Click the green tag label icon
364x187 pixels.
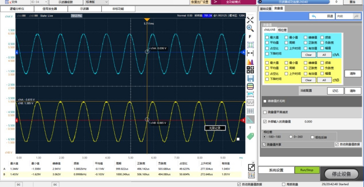[x=250, y=136]
